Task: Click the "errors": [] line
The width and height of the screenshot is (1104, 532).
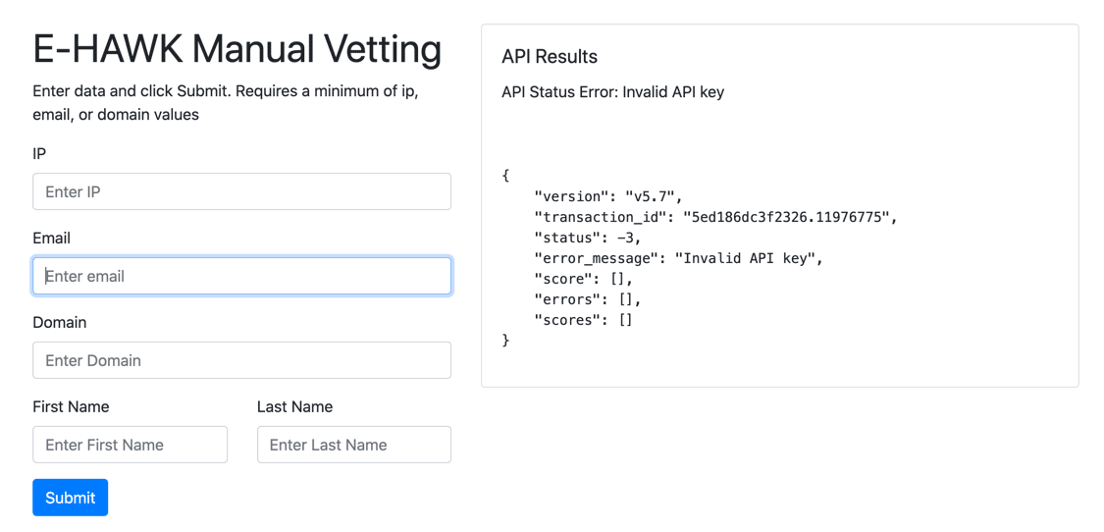Action: tap(588, 300)
